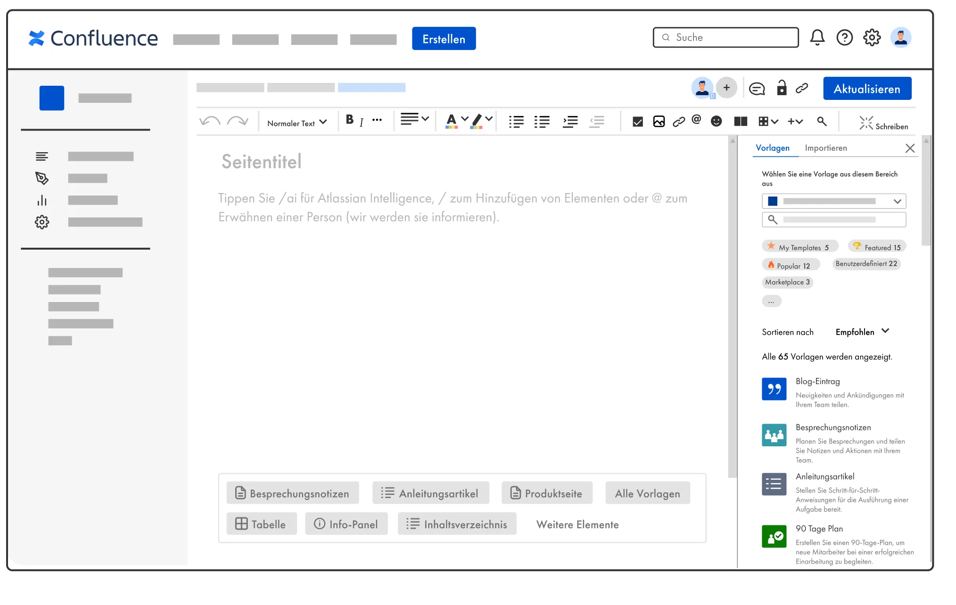Click the Aktualisieren button
Screen dimensions: 956x605
click(867, 89)
